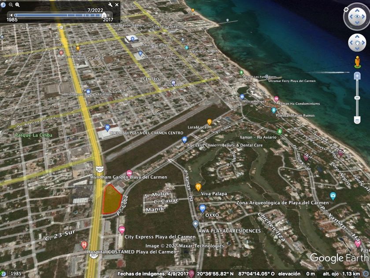The image size is (370, 278).
Task: Click Banco BBVA marker icon
Action: pos(173,83)
